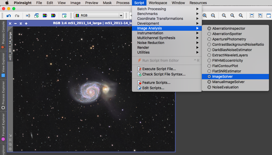Click the image identifier rename icon

coord(28,16)
